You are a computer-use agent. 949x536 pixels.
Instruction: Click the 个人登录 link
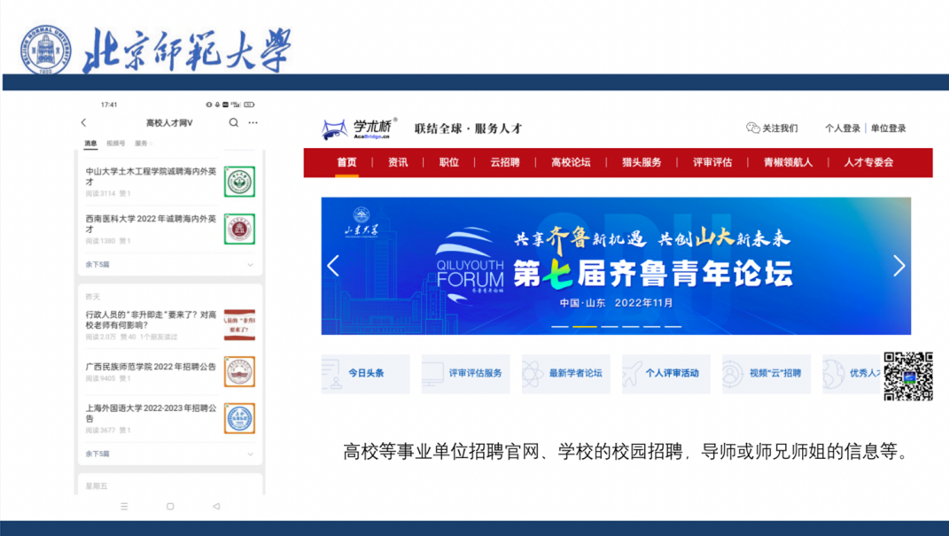tap(842, 128)
